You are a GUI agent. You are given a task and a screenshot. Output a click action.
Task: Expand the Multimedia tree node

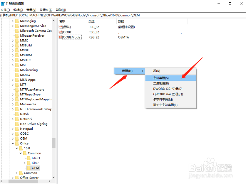[x=13, y=104]
